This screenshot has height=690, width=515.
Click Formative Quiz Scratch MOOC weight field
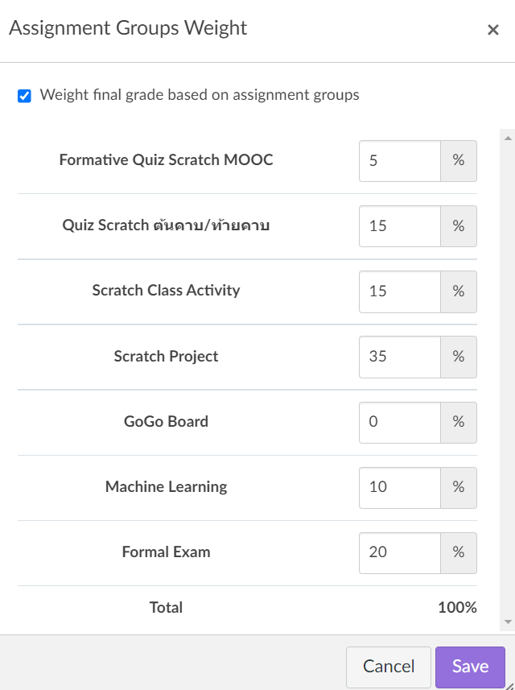click(x=400, y=161)
